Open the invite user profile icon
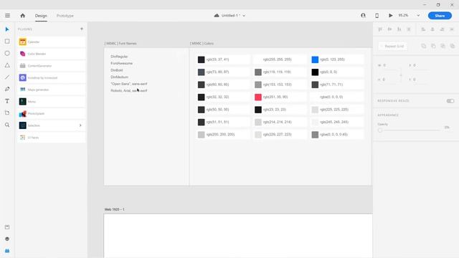459x258 pixels. tap(364, 16)
